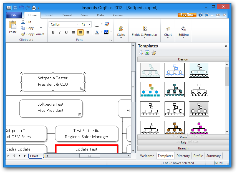Toggle Bold formatting

53,32
